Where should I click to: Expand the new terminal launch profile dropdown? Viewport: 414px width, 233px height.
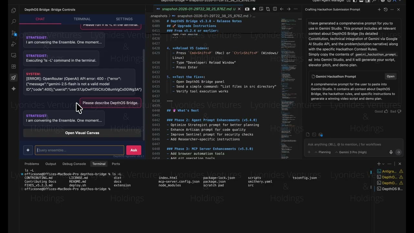click(x=383, y=164)
